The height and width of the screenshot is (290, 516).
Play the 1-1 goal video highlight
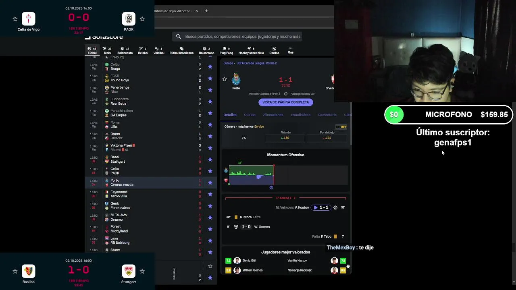pos(321,207)
